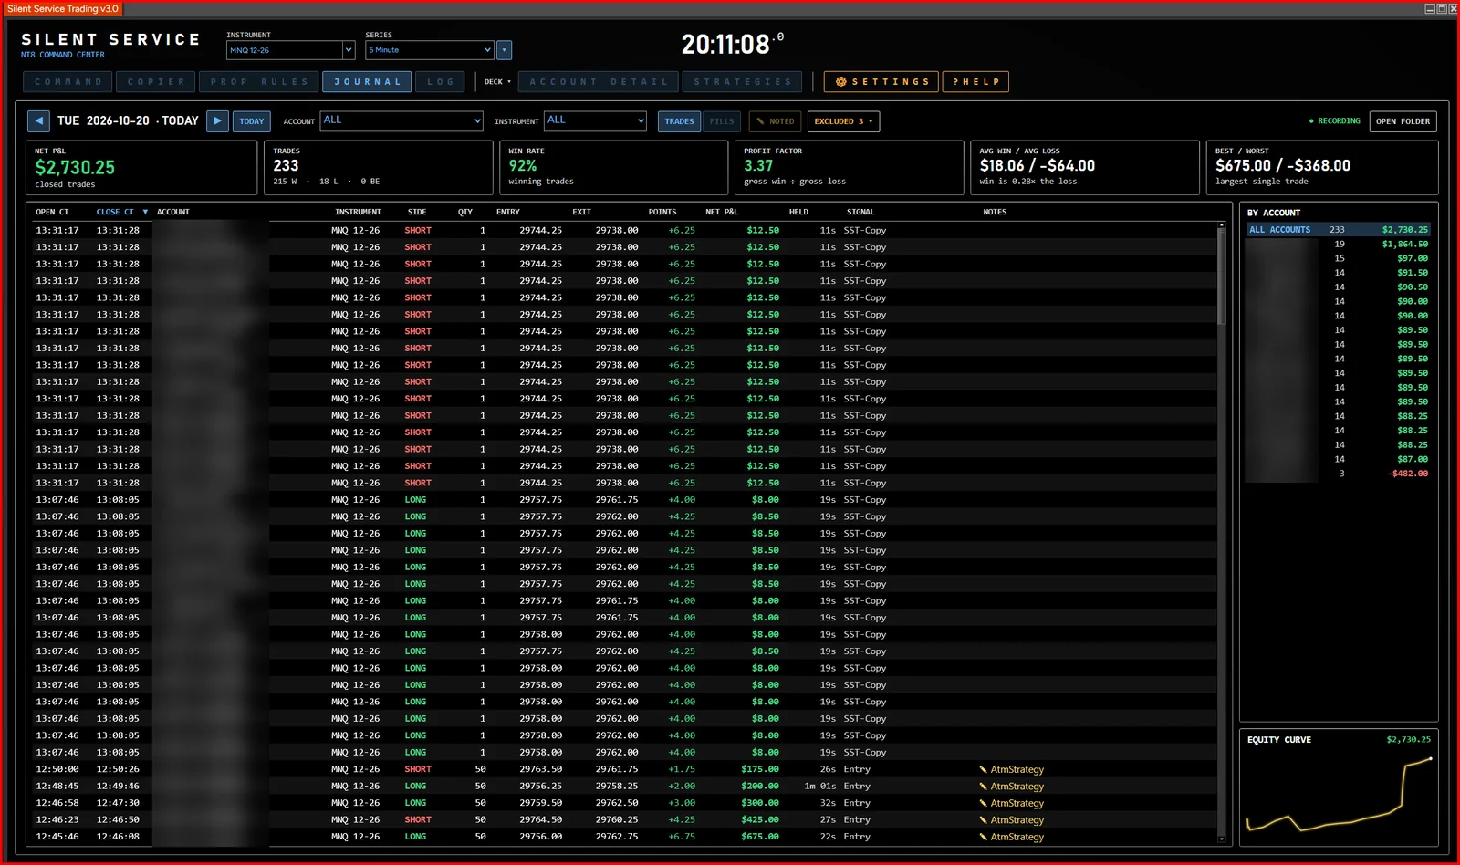Viewport: 1460px width, 865px height.
Task: Switch to the Copier tab
Action: [156, 82]
